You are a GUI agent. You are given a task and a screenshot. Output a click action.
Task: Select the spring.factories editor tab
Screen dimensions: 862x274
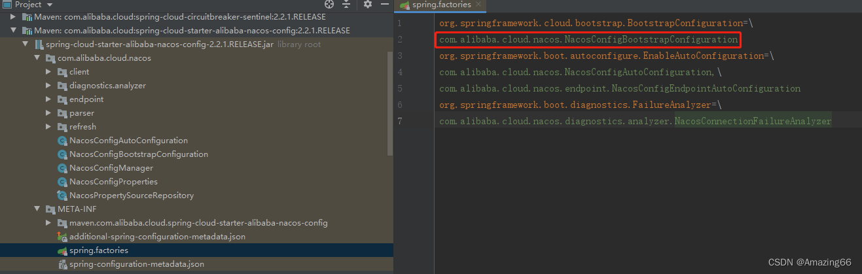[x=441, y=5]
